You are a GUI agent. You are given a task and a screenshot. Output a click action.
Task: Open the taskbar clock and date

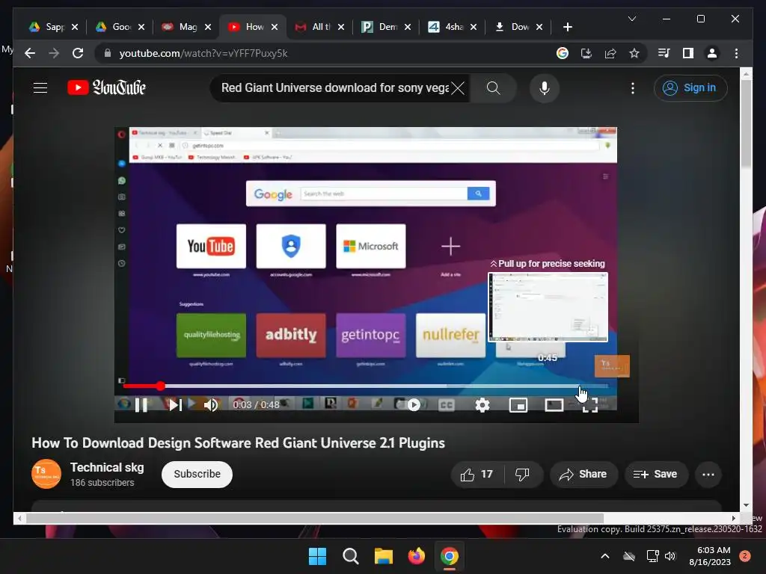click(711, 556)
